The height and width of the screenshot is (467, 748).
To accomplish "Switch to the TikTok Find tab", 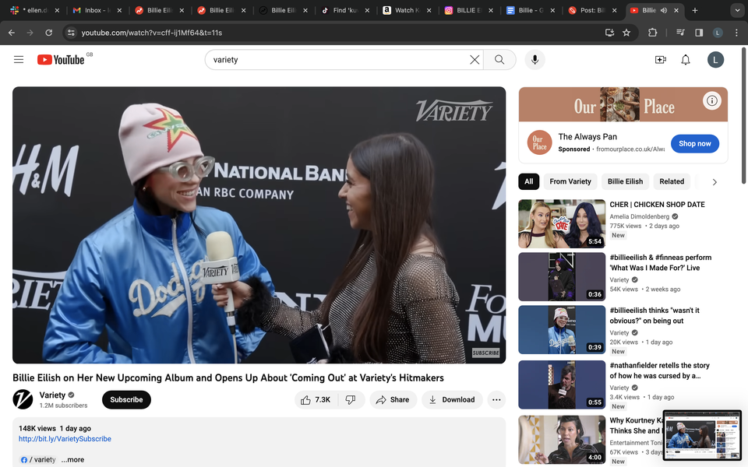I will coord(345,10).
